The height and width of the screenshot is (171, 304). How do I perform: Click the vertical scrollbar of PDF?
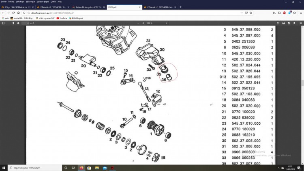(x=302, y=81)
